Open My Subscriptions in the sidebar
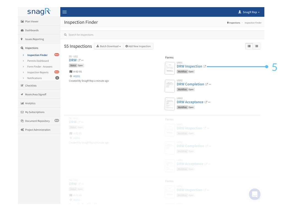Image resolution: width=282 pixels, height=211 pixels. coord(39,112)
